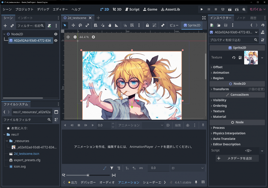Switch to the Script workspace
This screenshot has width=268, height=188.
(x=132, y=9)
